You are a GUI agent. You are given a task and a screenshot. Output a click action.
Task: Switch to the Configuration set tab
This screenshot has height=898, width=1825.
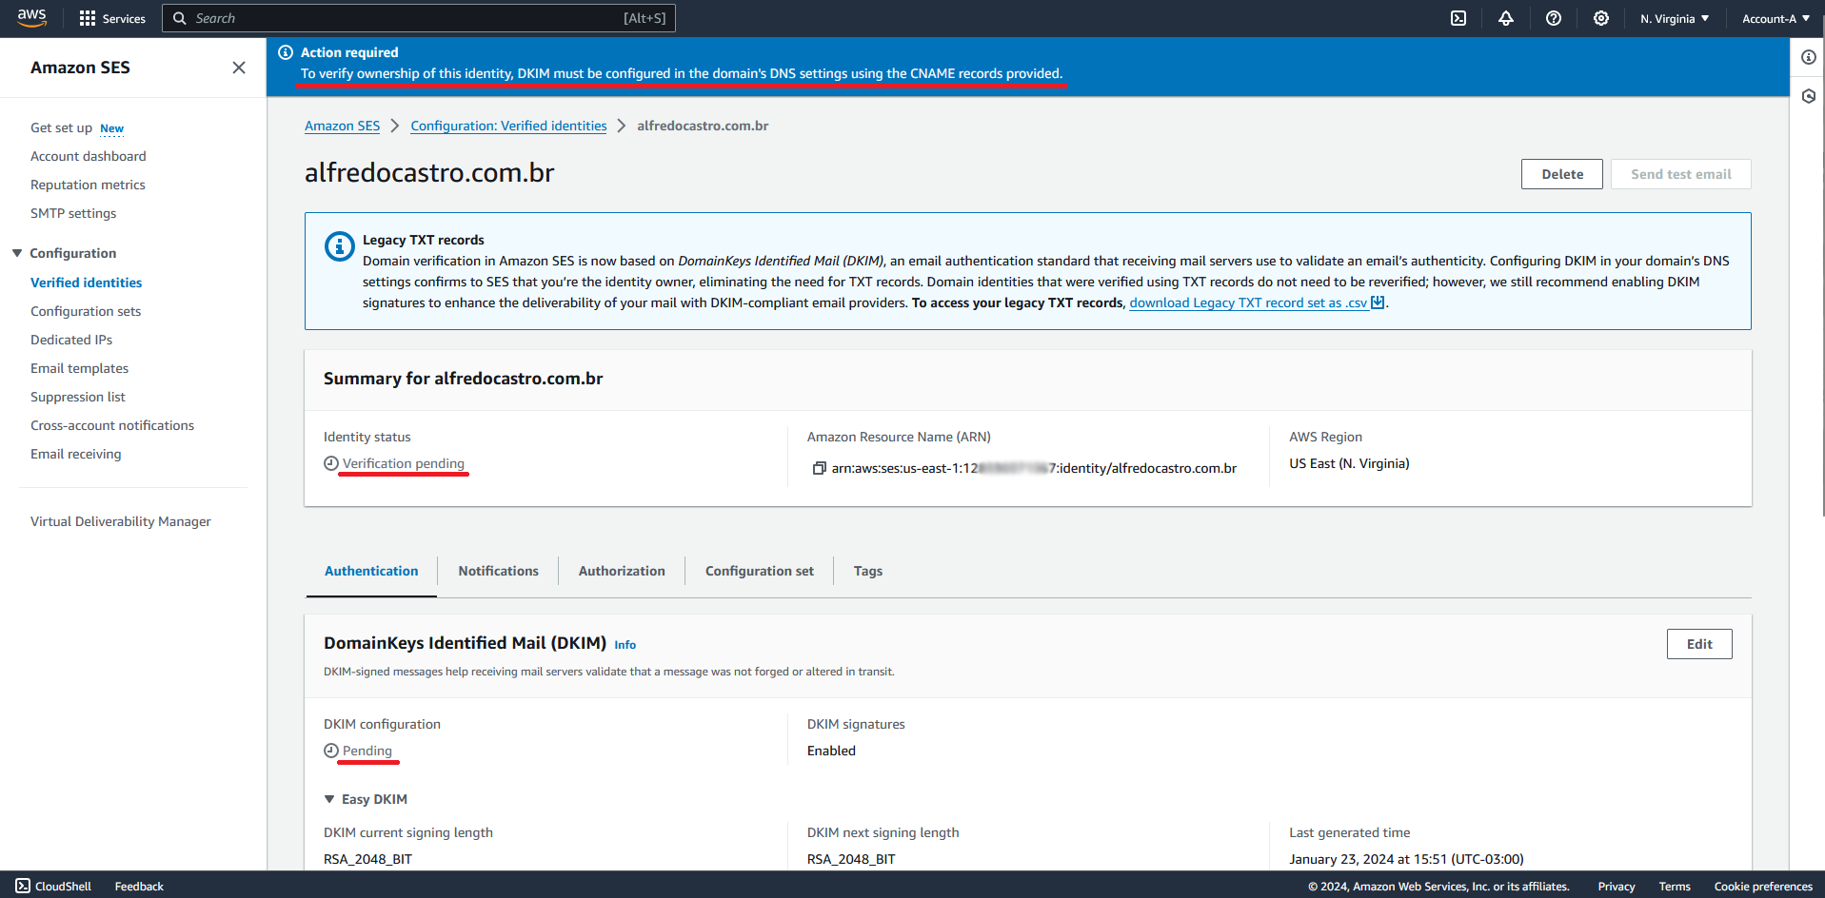pyautogui.click(x=760, y=571)
